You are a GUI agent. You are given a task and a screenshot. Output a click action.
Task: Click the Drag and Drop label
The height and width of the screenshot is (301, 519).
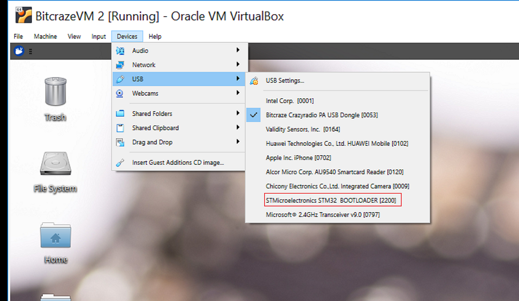coord(152,142)
